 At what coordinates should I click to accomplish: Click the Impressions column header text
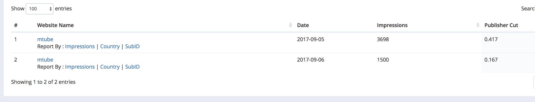392,25
